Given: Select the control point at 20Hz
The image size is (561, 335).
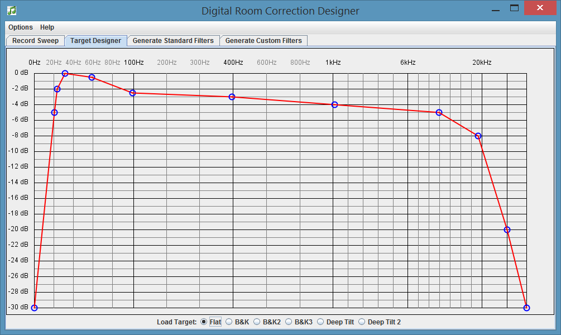Looking at the screenshot, I should (x=57, y=88).
